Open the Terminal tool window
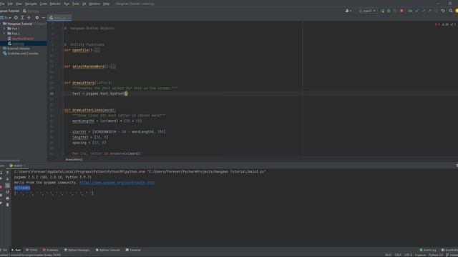 click(x=133, y=250)
